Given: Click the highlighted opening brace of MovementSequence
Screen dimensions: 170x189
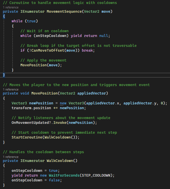Looking at the screenshot, I should coord(4,16).
